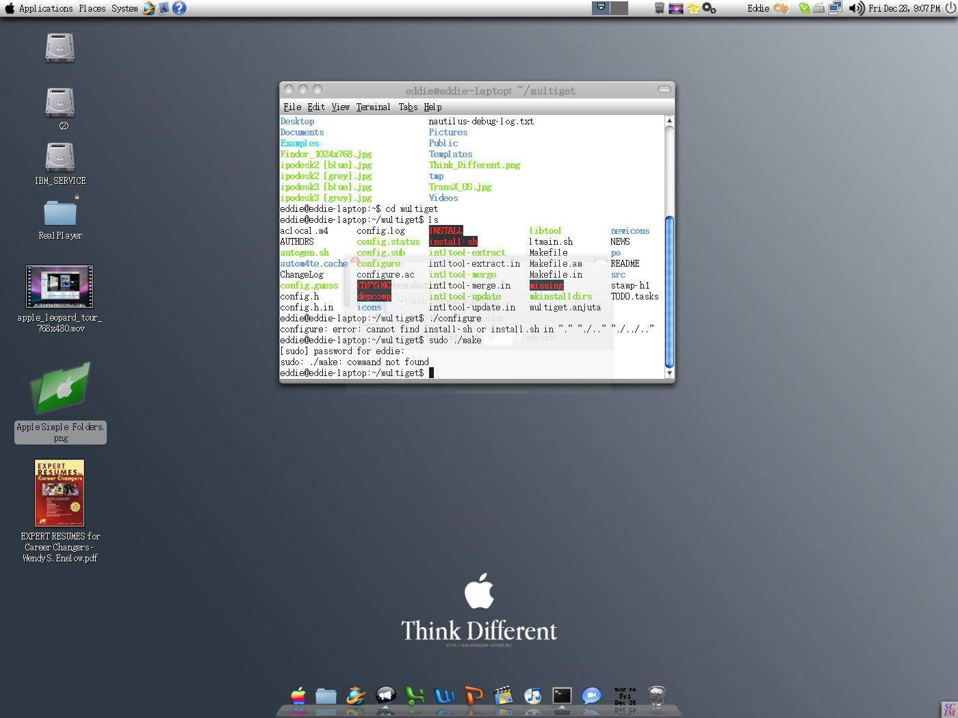Open the Edit menu in terminal

(316, 107)
